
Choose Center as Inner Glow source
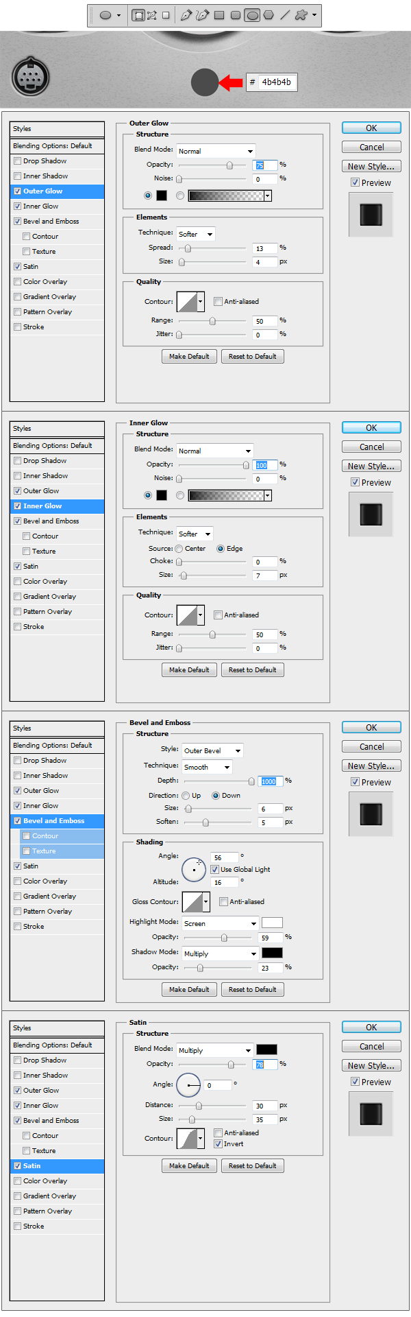pos(179,549)
